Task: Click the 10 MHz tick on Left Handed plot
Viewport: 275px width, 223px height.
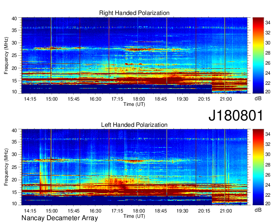Action: pyautogui.click(x=15, y=204)
